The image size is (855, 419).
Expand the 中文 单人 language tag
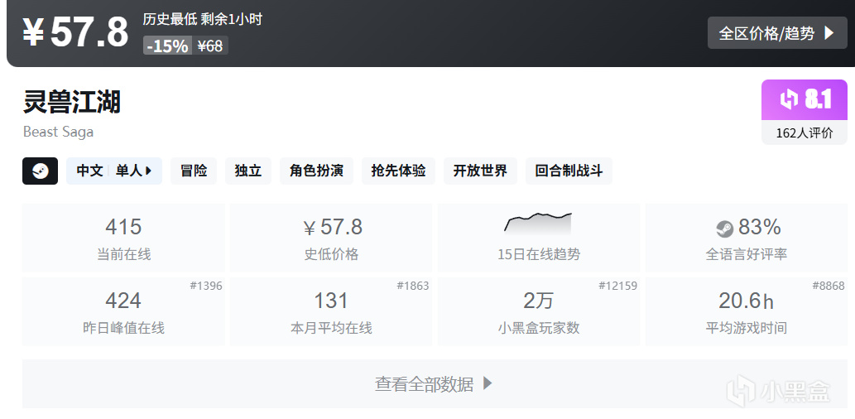pos(114,171)
